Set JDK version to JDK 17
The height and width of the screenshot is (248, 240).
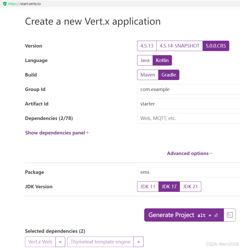tap(169, 187)
